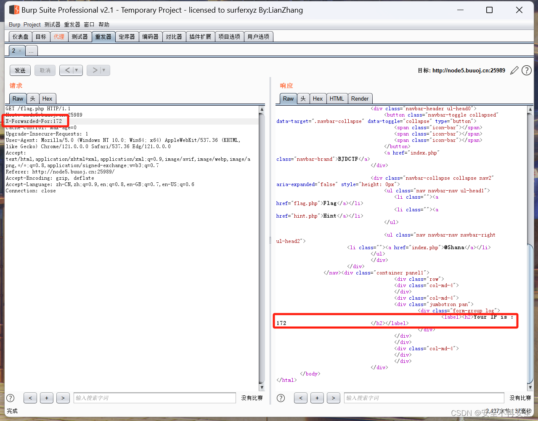The height and width of the screenshot is (421, 538).
Task: Select the response 头 headers tab
Action: (x=303, y=99)
